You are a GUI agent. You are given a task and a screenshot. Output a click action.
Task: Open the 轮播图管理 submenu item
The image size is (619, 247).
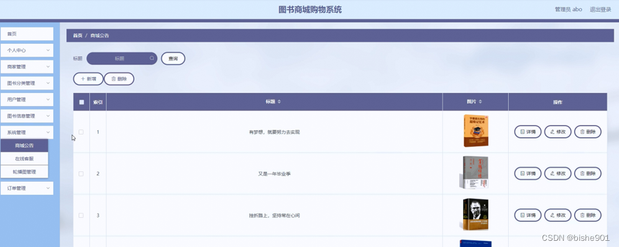(x=24, y=172)
